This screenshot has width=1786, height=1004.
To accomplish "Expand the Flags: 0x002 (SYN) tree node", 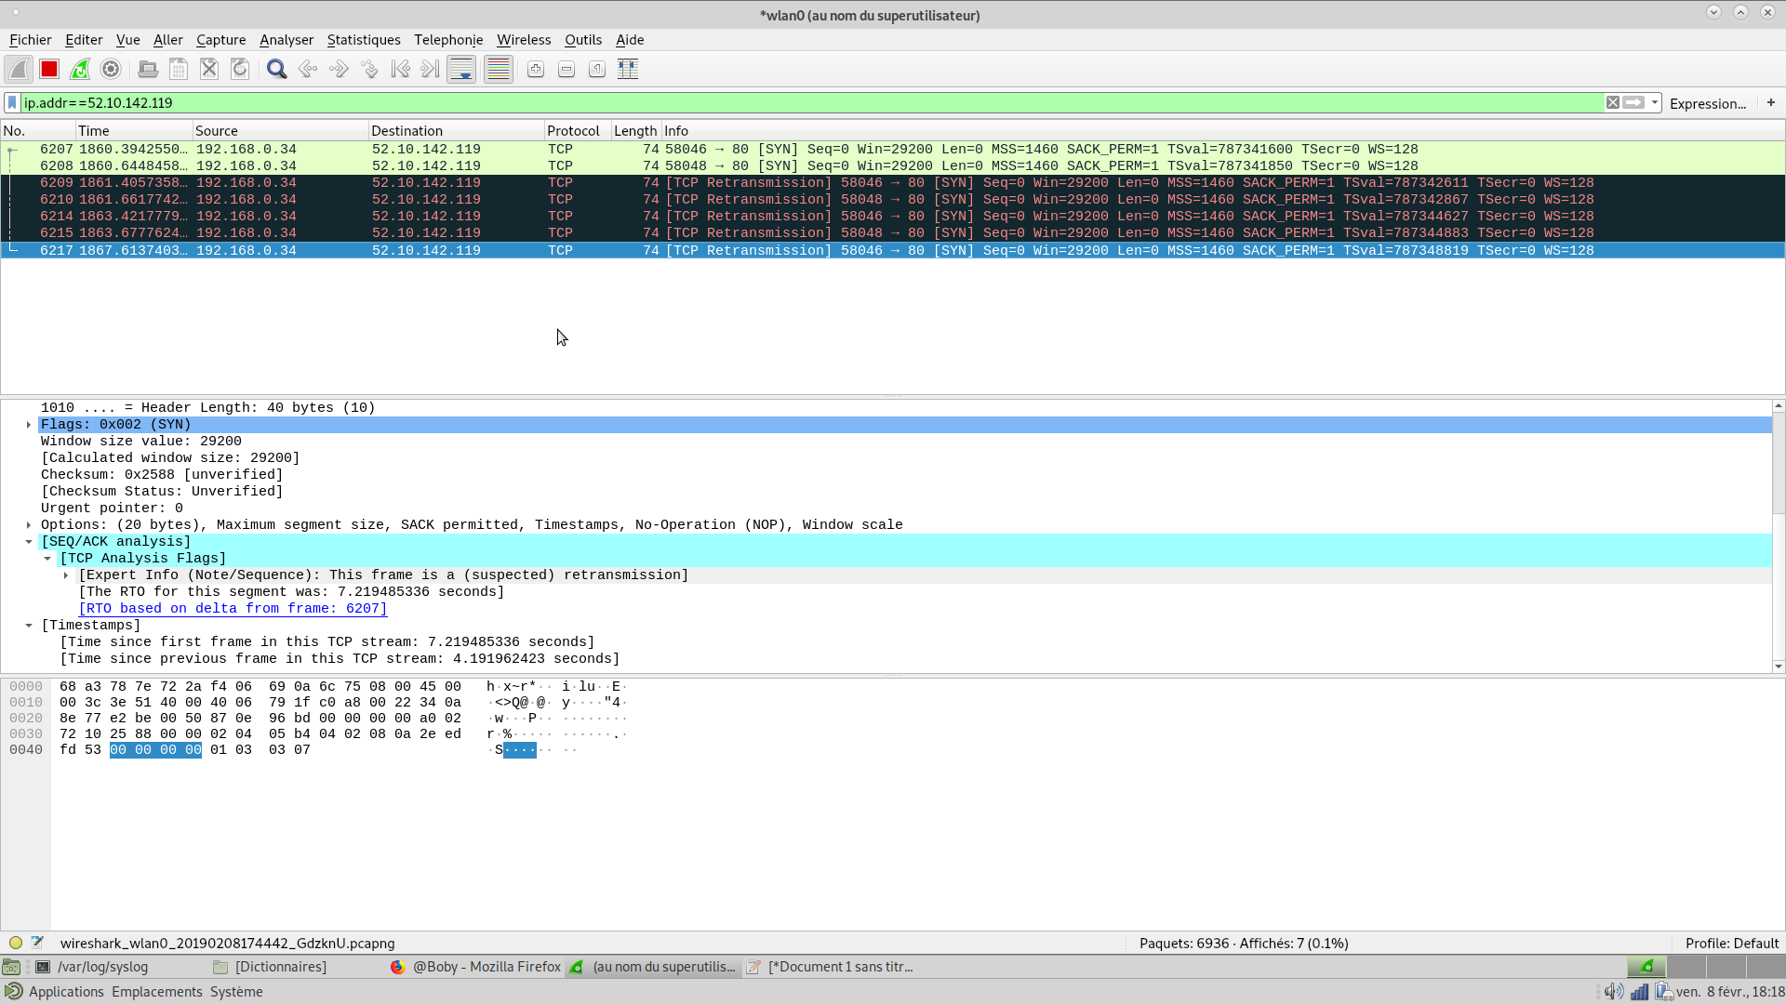I will 29,425.
